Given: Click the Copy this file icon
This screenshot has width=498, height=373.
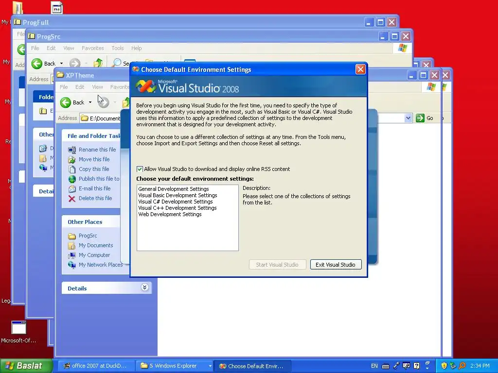Looking at the screenshot, I should click(x=72, y=170).
